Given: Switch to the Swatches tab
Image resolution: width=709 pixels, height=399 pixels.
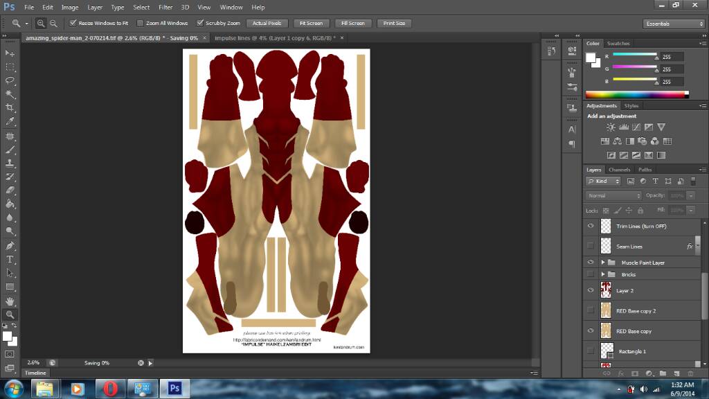Looking at the screenshot, I should [x=618, y=44].
